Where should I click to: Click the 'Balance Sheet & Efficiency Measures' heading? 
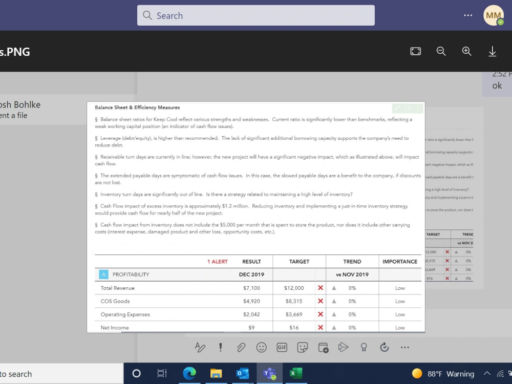point(137,108)
